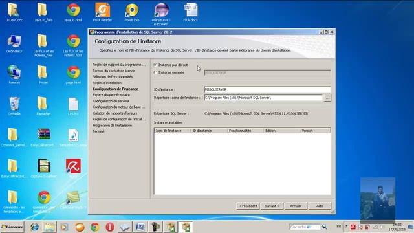The width and height of the screenshot is (414, 233).
Task: Select "Progression de l'installation" step
Action: 112,125
